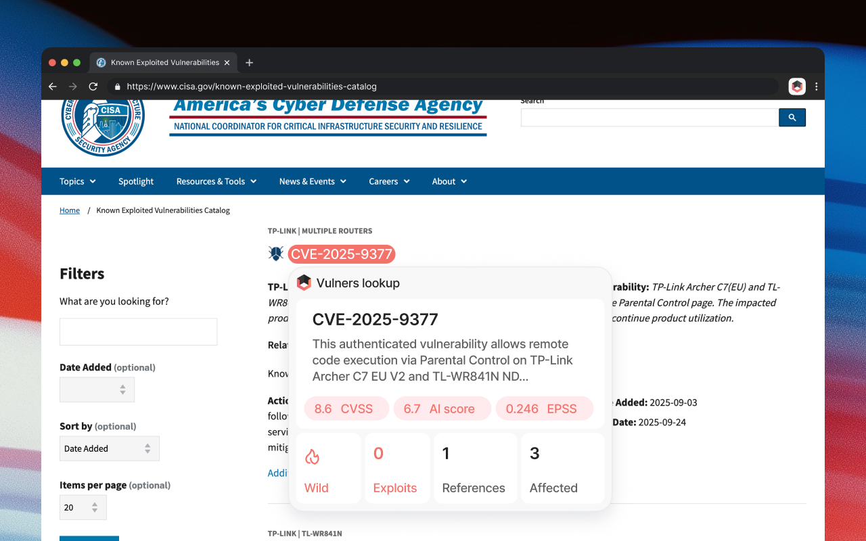This screenshot has width=866, height=541.
Task: Click the Added date 2025-09-03
Action: [x=673, y=402]
